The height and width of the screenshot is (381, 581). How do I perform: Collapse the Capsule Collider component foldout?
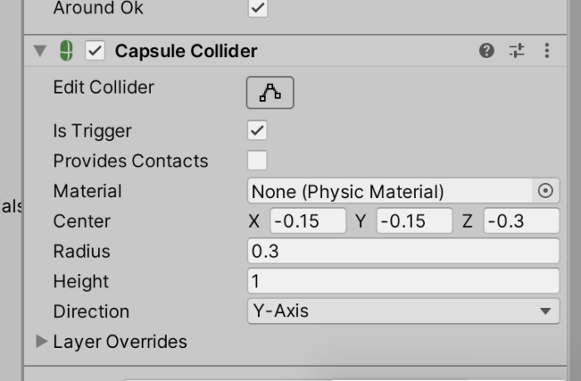click(39, 51)
